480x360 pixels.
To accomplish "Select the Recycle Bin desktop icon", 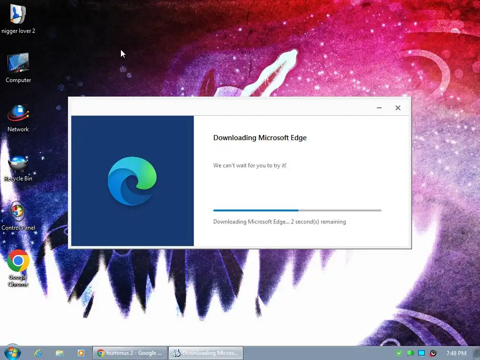I will coord(18,168).
